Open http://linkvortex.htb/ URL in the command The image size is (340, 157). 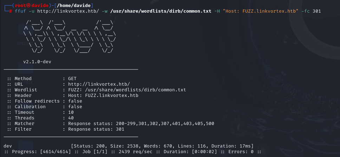point(68,11)
